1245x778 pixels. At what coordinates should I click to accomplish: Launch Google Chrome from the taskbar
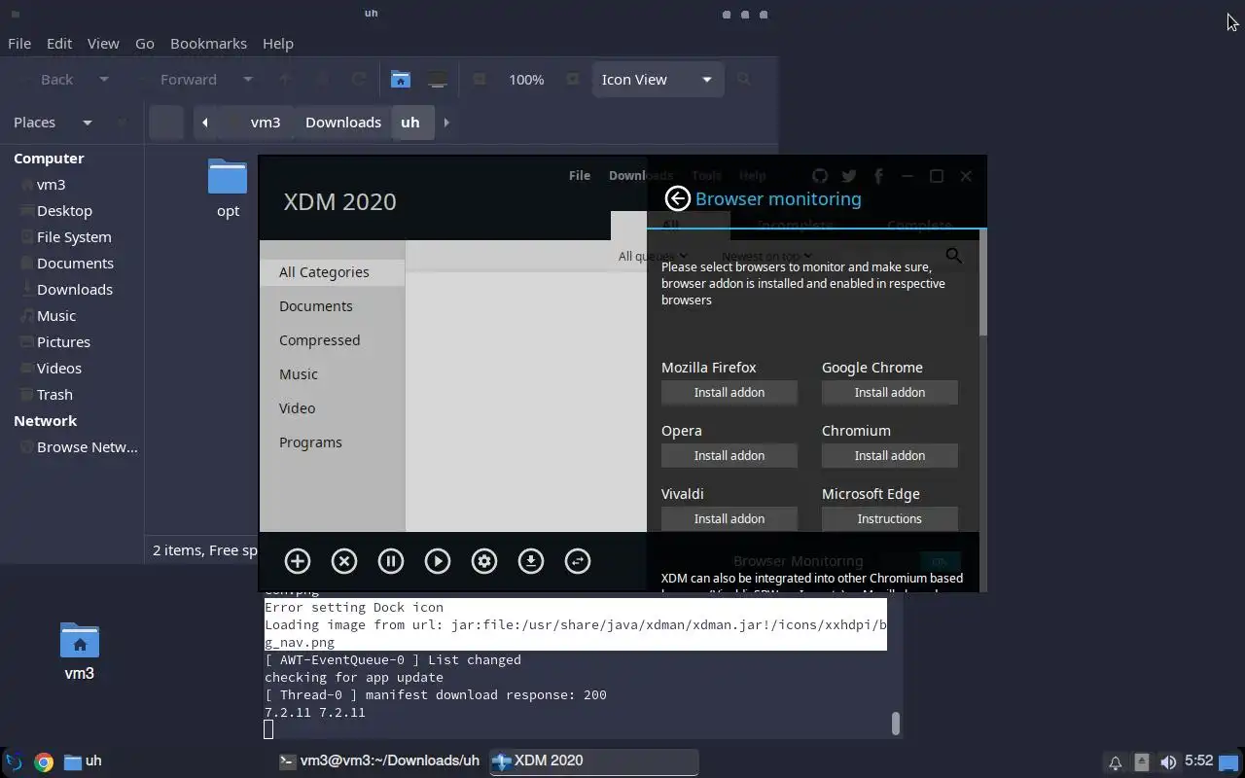[x=44, y=761]
